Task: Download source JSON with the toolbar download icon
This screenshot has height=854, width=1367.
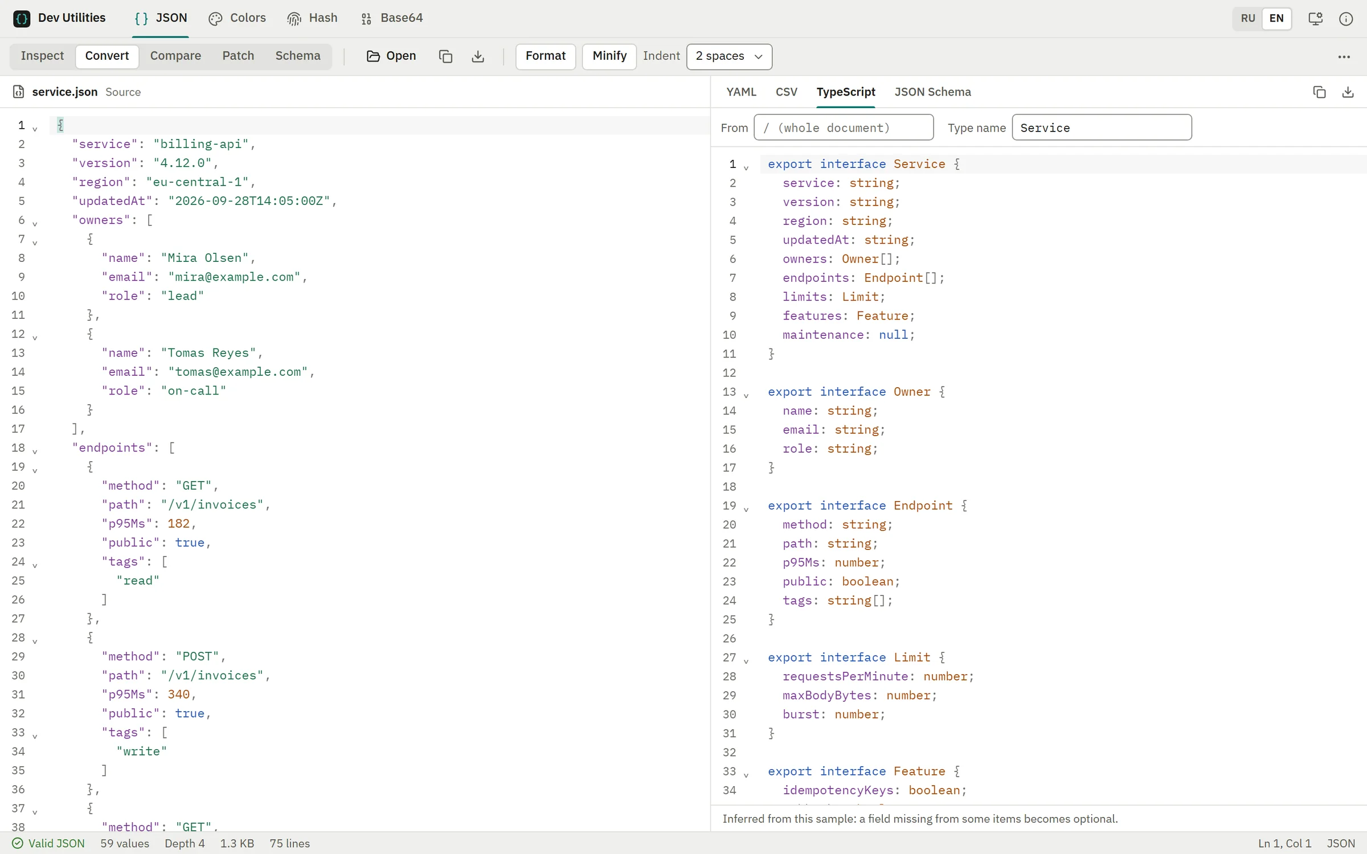Action: pos(478,56)
